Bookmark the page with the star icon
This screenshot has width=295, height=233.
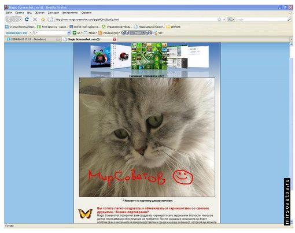click(219, 20)
